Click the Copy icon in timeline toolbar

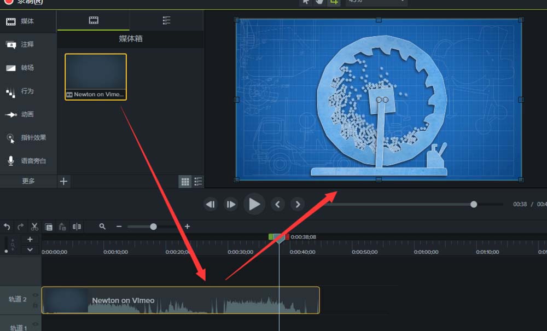(x=49, y=227)
